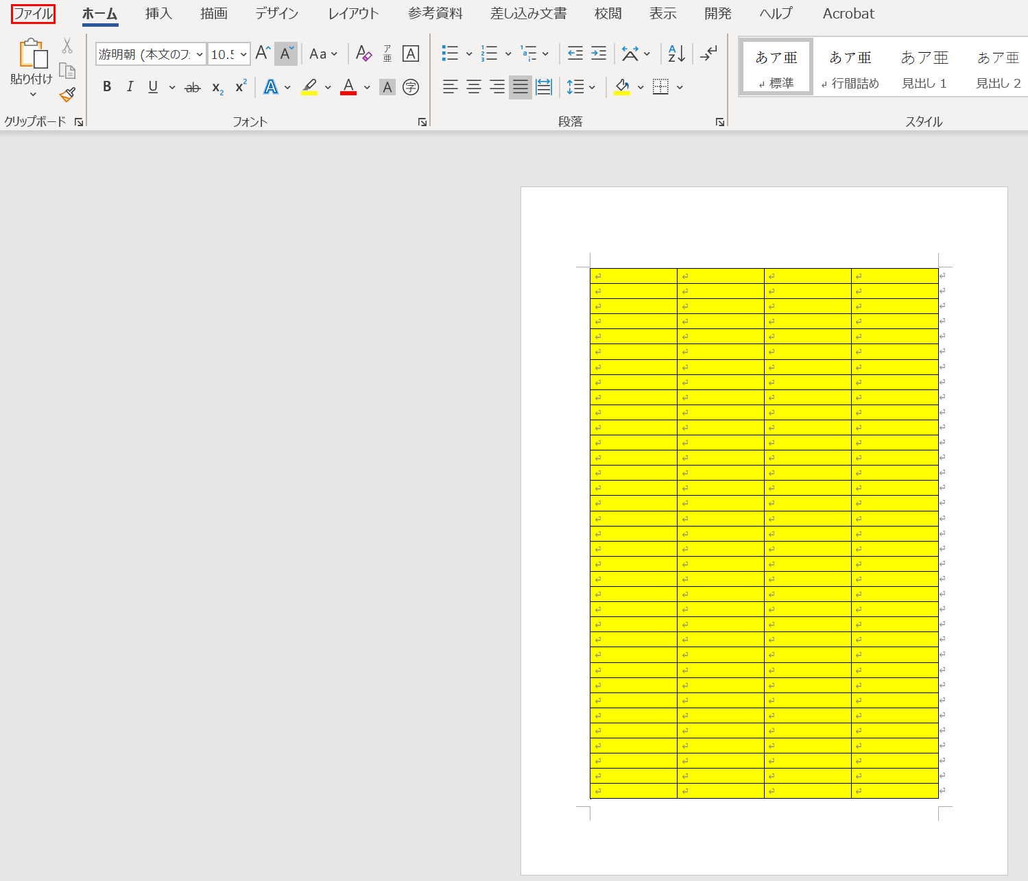The height and width of the screenshot is (881, 1028).
Task: Apply the red font color swatch
Action: (348, 87)
